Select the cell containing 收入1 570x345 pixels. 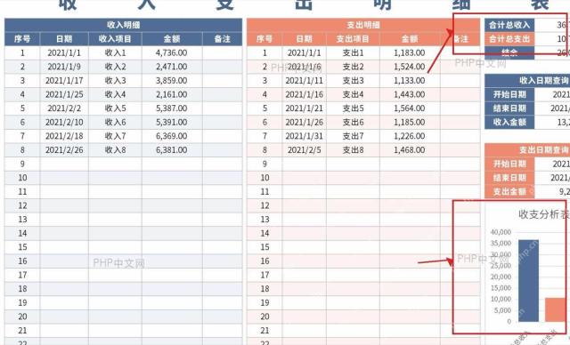point(115,52)
